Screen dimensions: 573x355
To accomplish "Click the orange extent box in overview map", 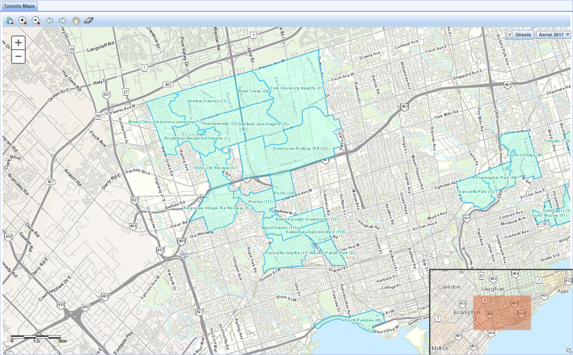I will [x=502, y=313].
